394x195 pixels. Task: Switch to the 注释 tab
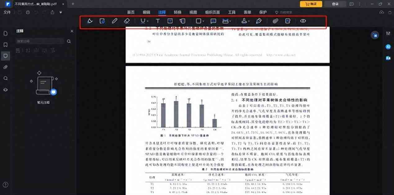(162, 12)
